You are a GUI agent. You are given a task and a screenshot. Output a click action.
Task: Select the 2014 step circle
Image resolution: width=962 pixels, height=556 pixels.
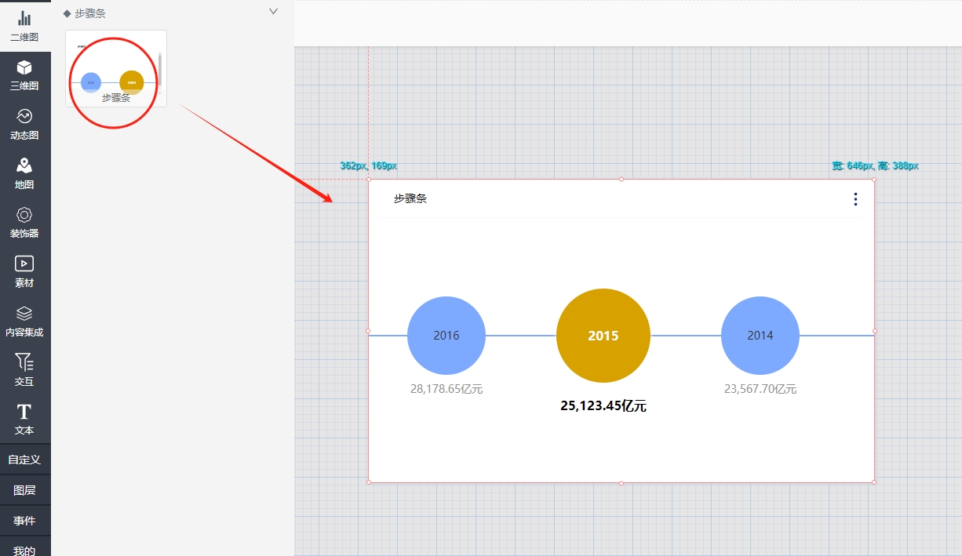(760, 336)
